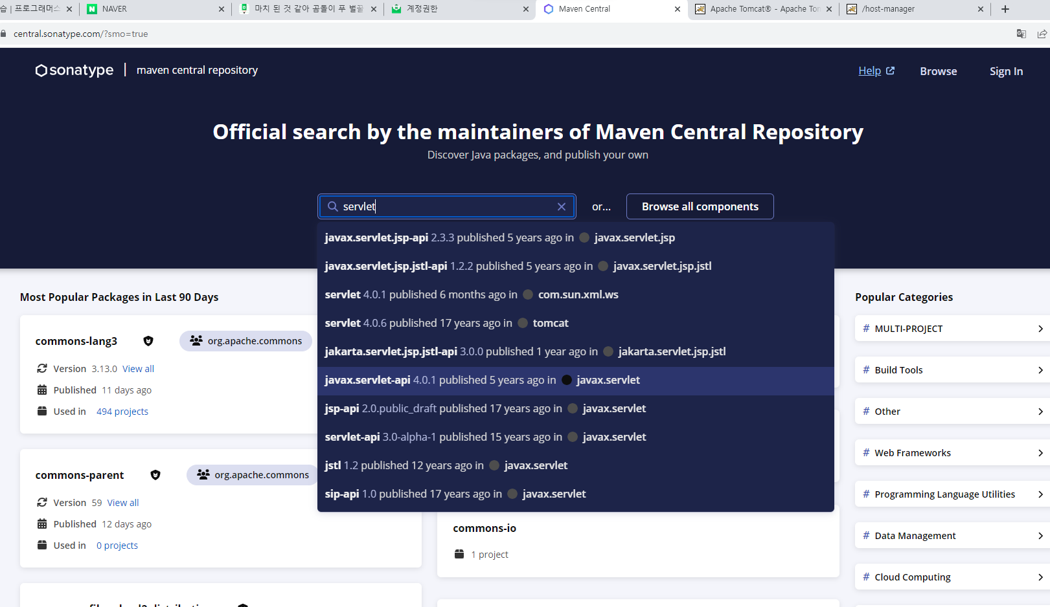Click the translate page icon in the address bar
This screenshot has width=1050, height=607.
point(1021,34)
